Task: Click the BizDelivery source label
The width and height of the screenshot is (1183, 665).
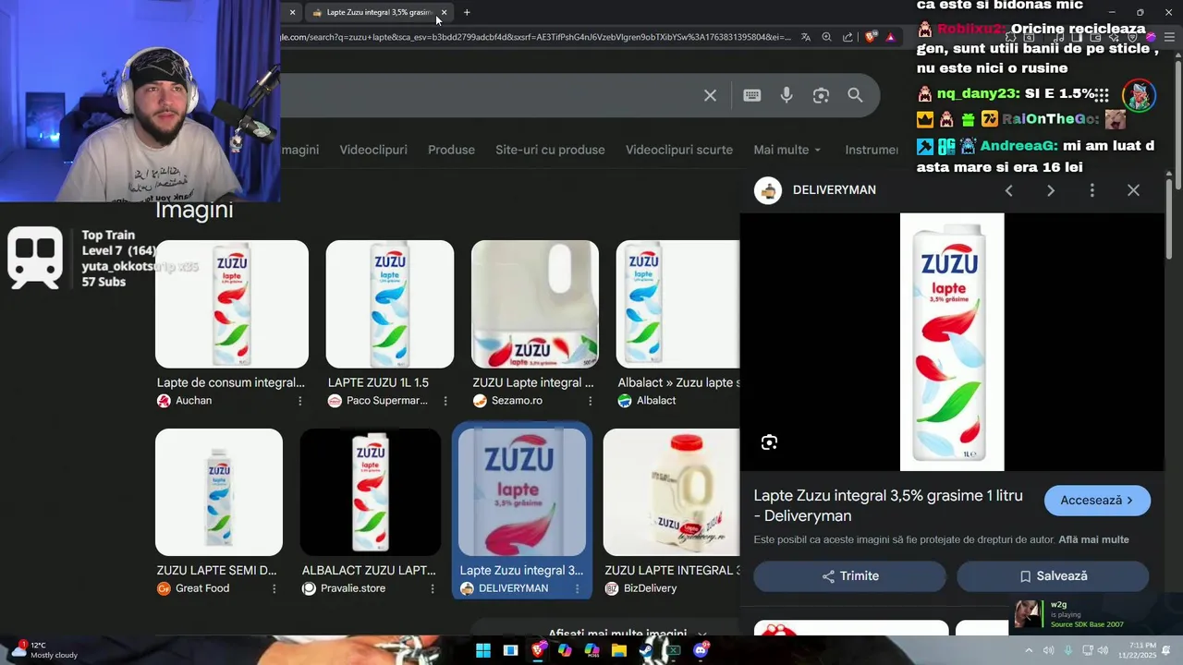Action: coord(650,588)
